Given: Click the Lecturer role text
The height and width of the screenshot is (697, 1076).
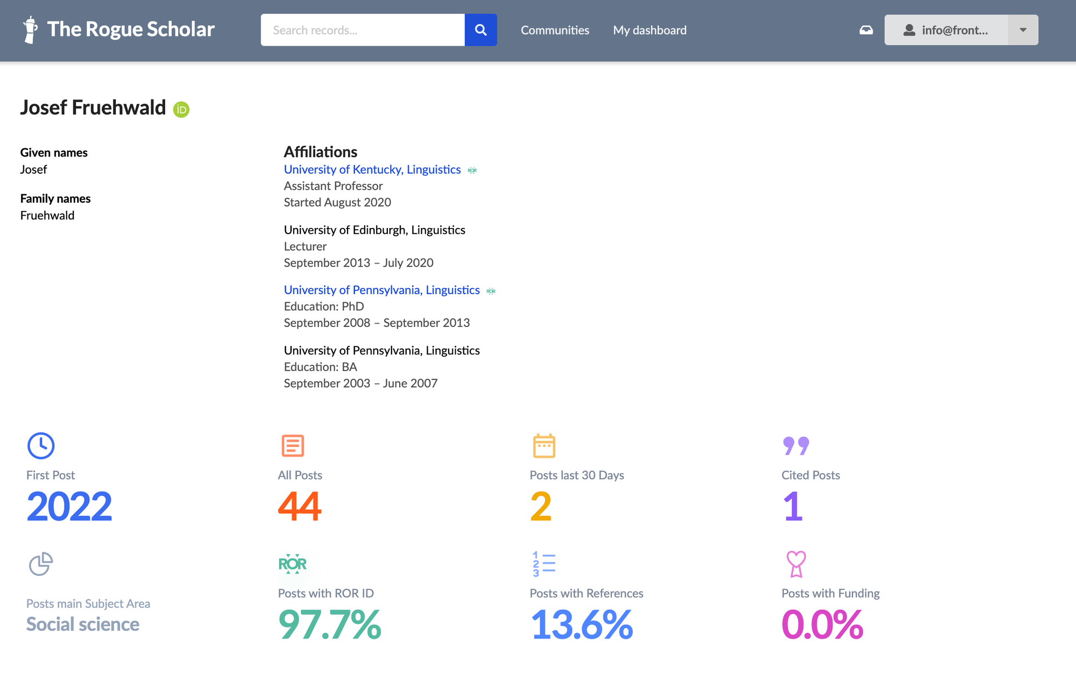Looking at the screenshot, I should (305, 246).
